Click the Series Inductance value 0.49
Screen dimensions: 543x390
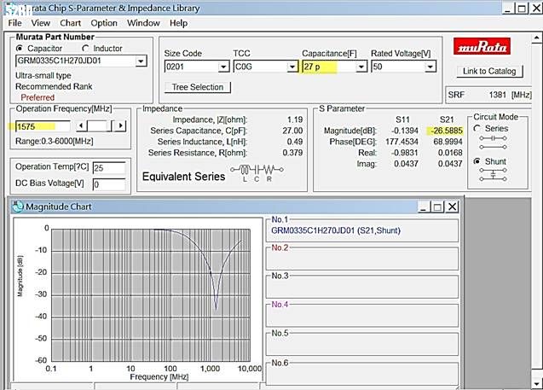point(295,142)
